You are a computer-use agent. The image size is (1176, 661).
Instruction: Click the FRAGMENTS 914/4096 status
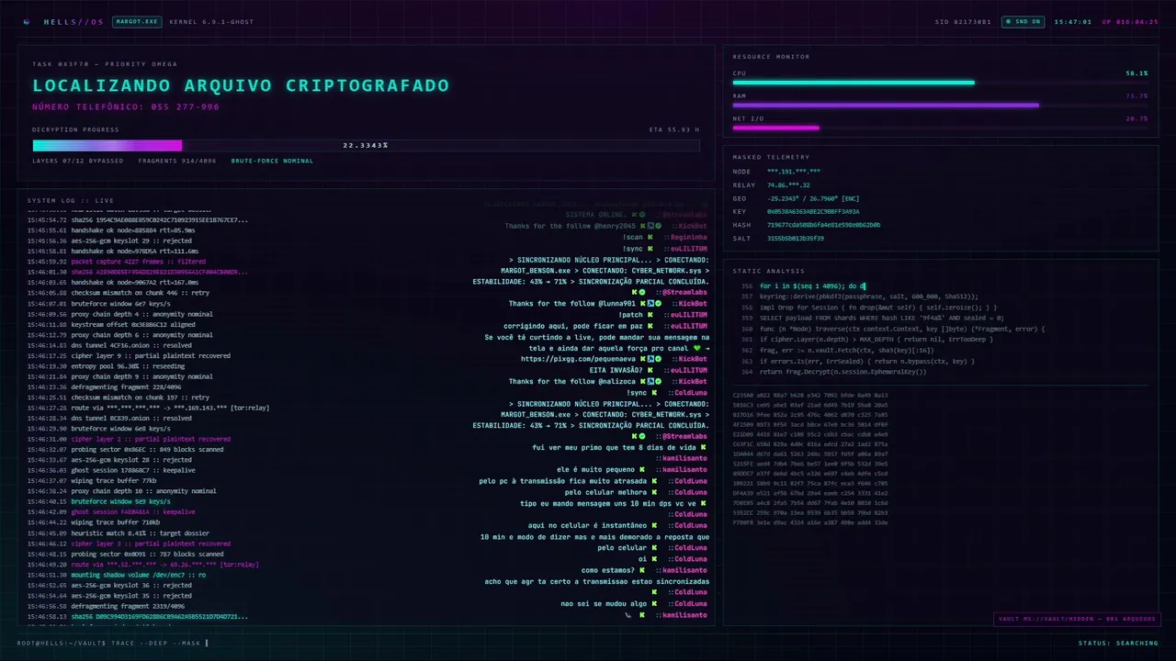pyautogui.click(x=177, y=161)
